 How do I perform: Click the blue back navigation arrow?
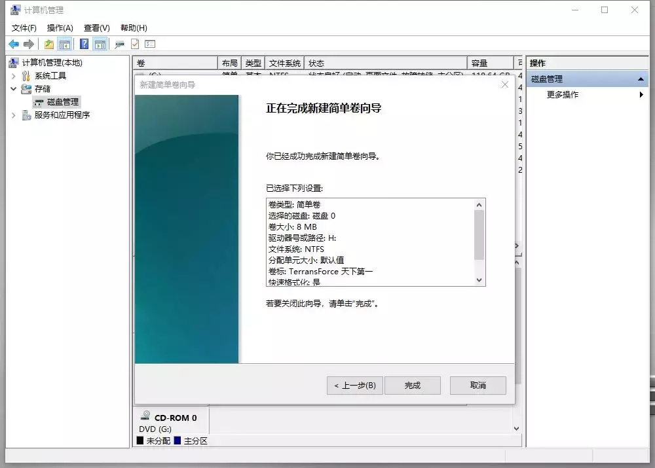coord(14,44)
